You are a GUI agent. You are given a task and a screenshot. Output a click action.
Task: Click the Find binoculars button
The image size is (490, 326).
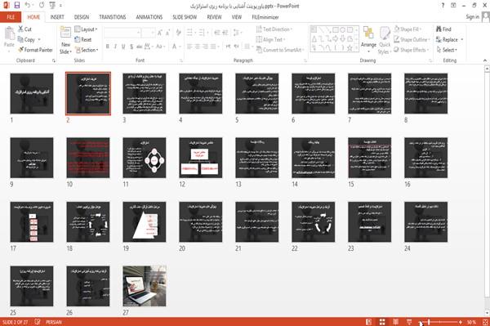coord(443,29)
